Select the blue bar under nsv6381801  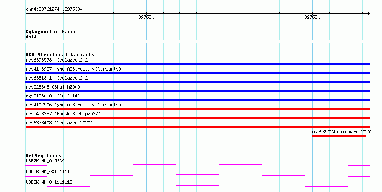(197, 82)
